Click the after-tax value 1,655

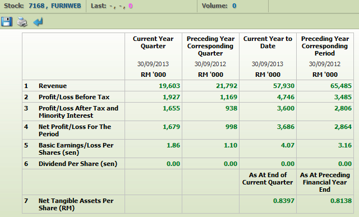[172, 108]
